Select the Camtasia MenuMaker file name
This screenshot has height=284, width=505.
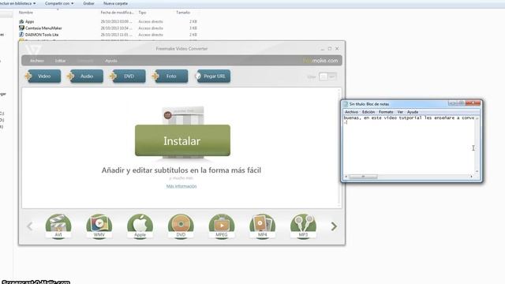pyautogui.click(x=43, y=28)
